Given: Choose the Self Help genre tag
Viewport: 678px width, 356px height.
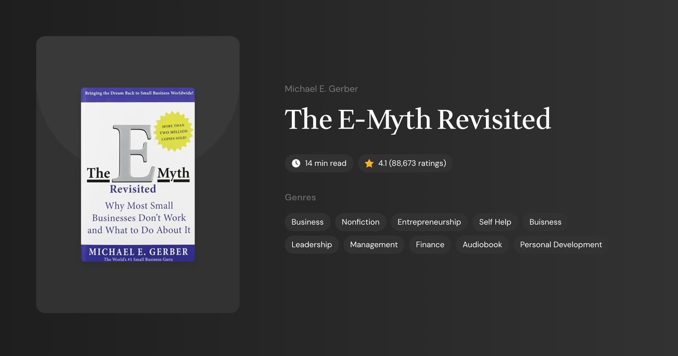Looking at the screenshot, I should [x=495, y=222].
